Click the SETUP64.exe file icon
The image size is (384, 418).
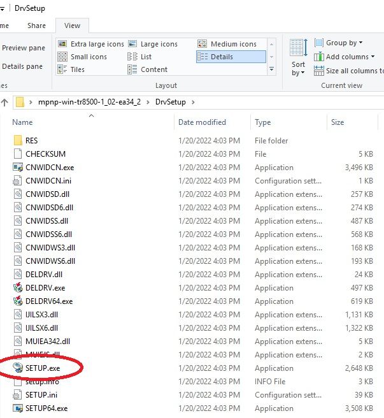[18, 408]
